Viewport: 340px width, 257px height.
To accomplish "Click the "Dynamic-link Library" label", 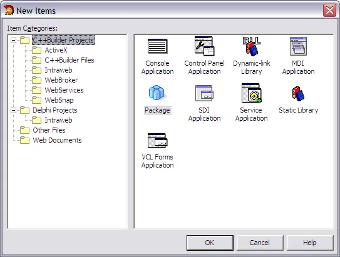I will (x=252, y=67).
